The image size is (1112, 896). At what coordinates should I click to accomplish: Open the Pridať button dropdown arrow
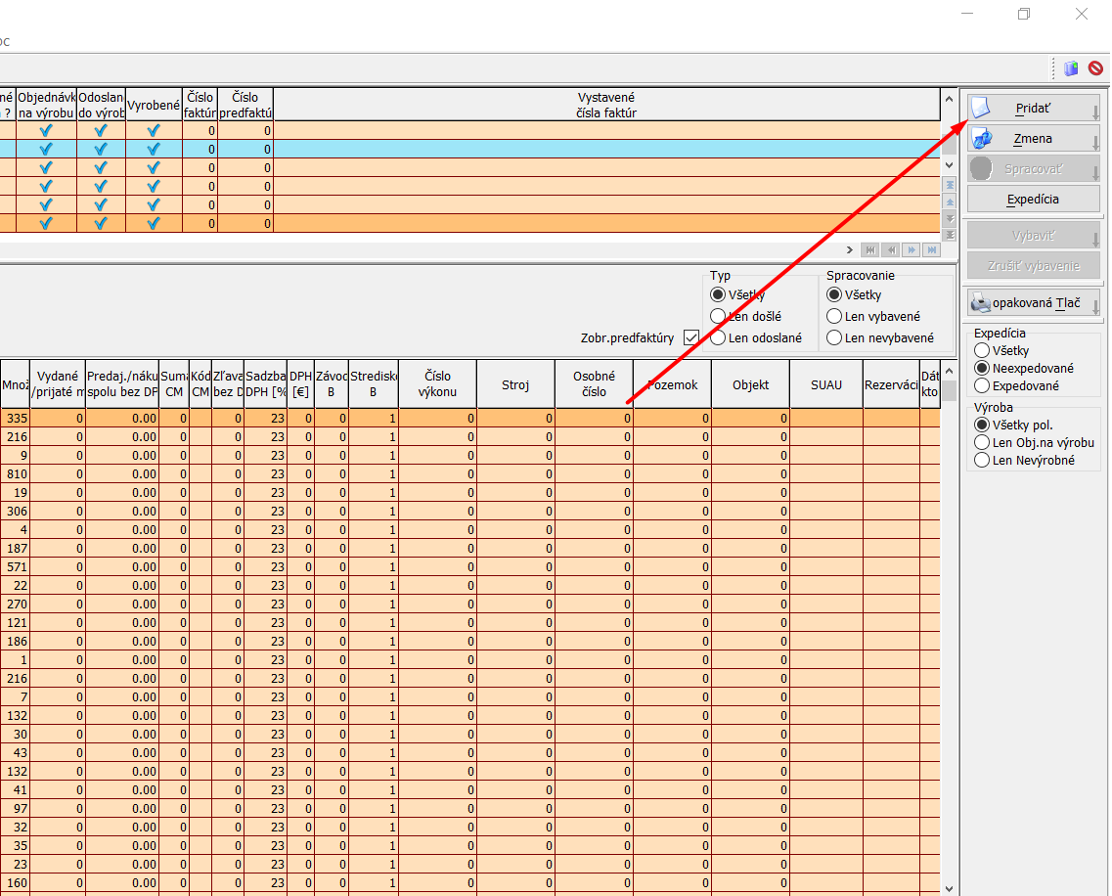[1095, 112]
